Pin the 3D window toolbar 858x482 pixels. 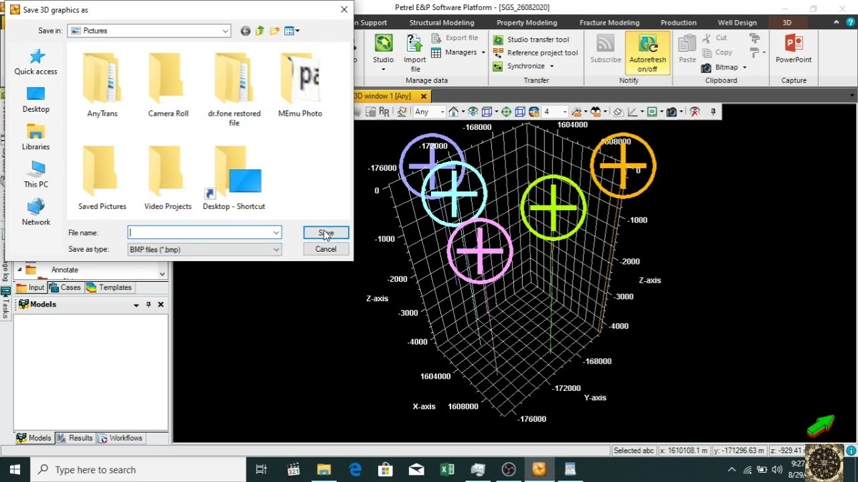click(x=713, y=112)
